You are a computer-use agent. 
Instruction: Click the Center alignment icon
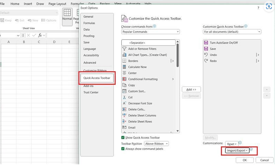[x=124, y=73]
